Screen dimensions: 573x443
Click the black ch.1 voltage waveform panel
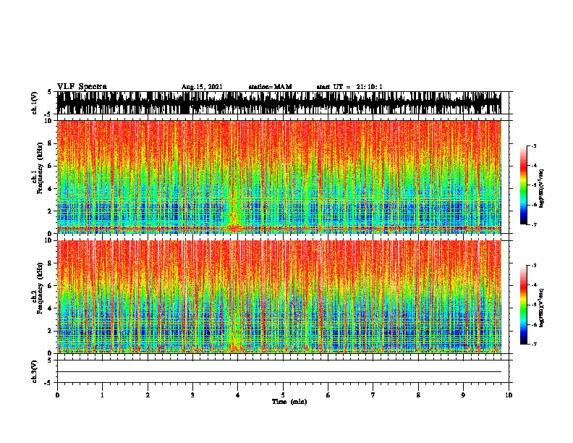click(279, 103)
